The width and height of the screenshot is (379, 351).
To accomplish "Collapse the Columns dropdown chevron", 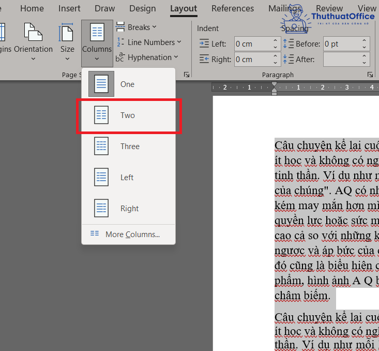I will pyautogui.click(x=97, y=59).
